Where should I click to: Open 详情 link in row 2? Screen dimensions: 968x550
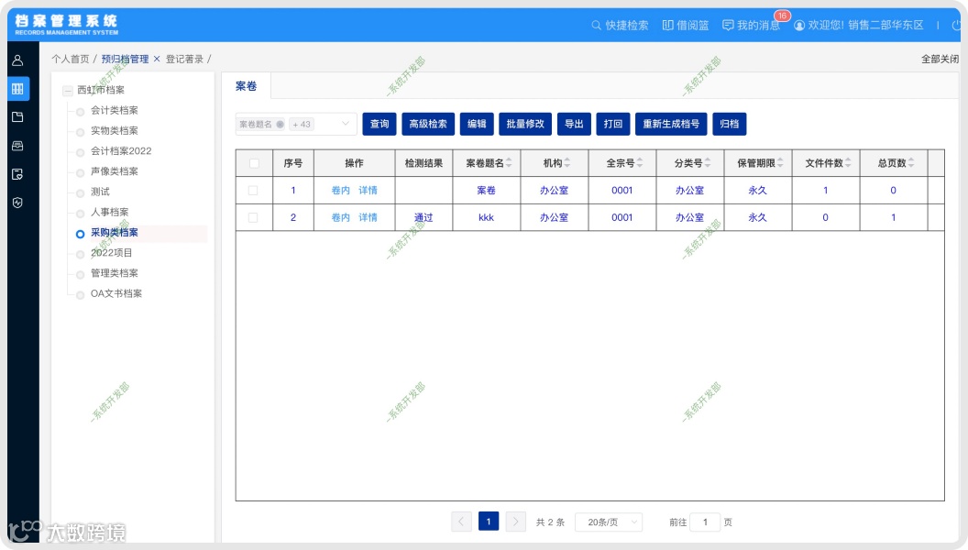pos(368,218)
